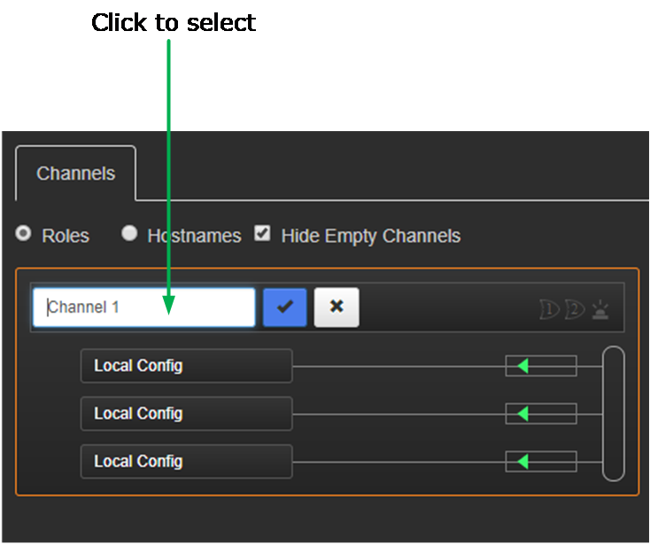Cancel channel rename with X button
Image resolution: width=650 pixels, height=544 pixels.
click(x=337, y=307)
